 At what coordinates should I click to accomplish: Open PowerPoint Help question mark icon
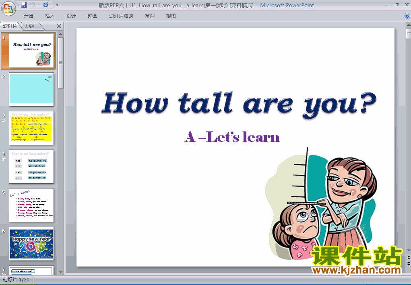[407, 16]
